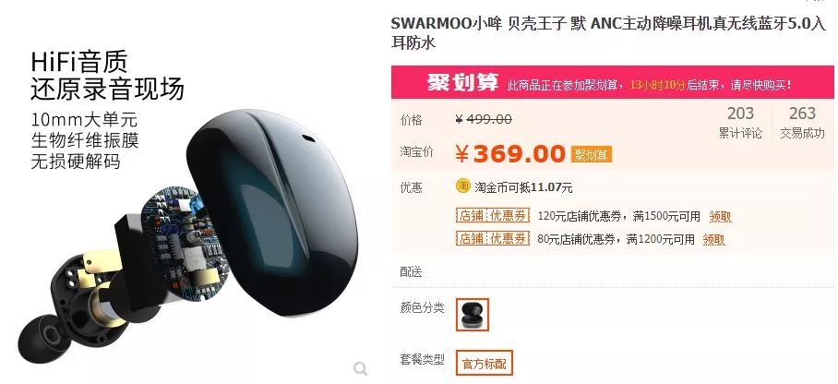838x384 pixels.
Task: Click the 120元店铺优惠券 description text
Action: (618, 217)
